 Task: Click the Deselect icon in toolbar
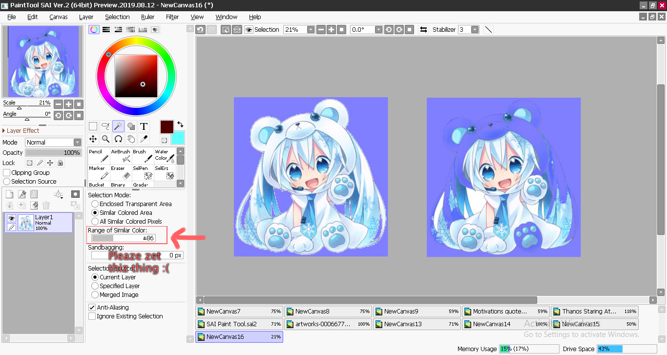226,29
